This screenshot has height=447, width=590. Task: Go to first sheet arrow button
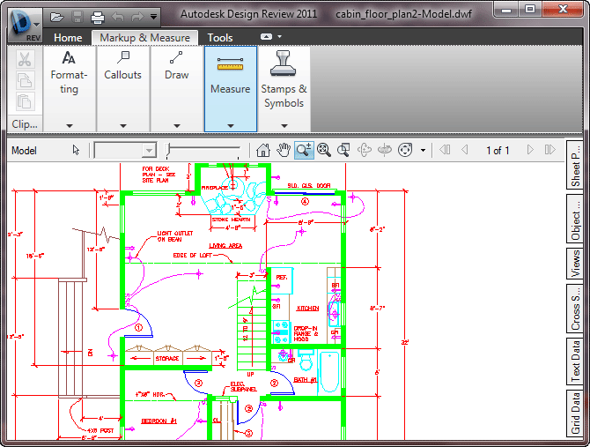click(445, 150)
